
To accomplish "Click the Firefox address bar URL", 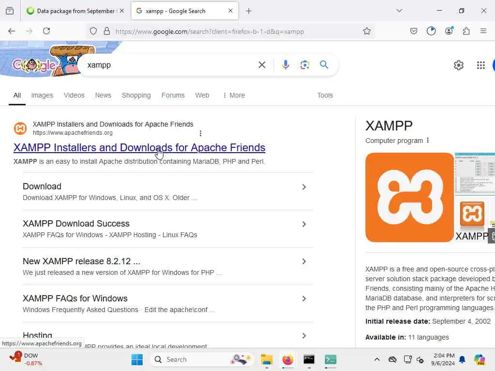I will (x=210, y=31).
